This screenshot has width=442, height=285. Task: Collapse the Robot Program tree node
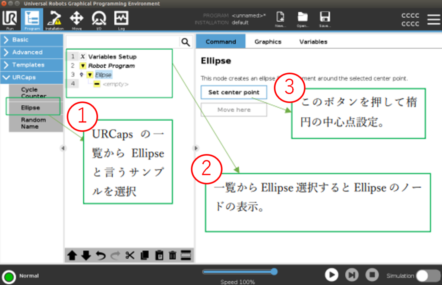[82, 66]
